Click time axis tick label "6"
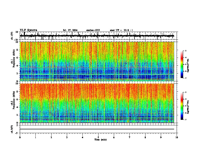The width and height of the screenshot is (199, 154). [114, 137]
